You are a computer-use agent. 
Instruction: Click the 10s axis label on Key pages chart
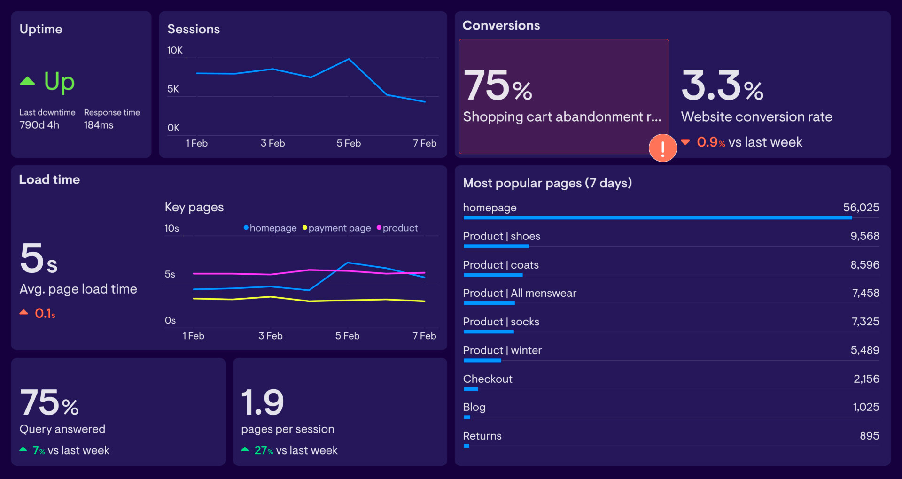pos(171,228)
